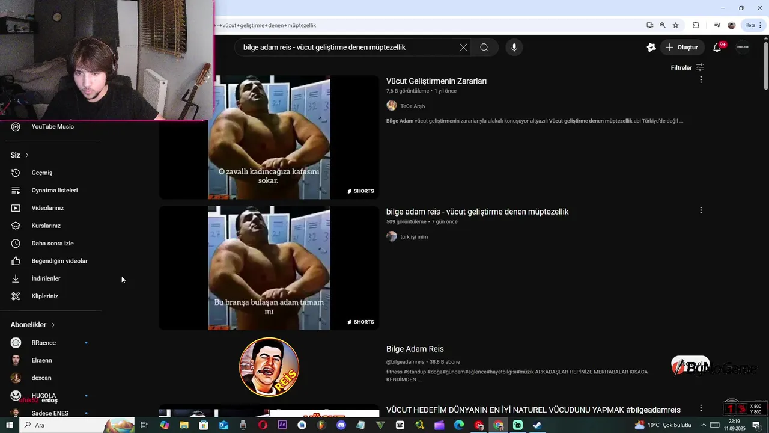Play the short captioned 'O zavallı kadıncağıza'
Screen dimensions: 769x433
point(269,137)
